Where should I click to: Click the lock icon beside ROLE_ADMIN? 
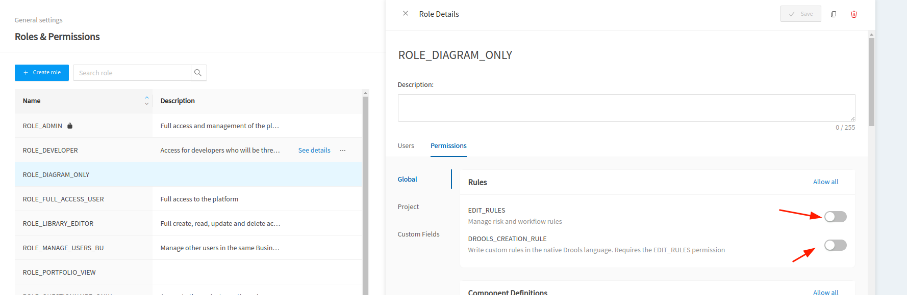[70, 126]
